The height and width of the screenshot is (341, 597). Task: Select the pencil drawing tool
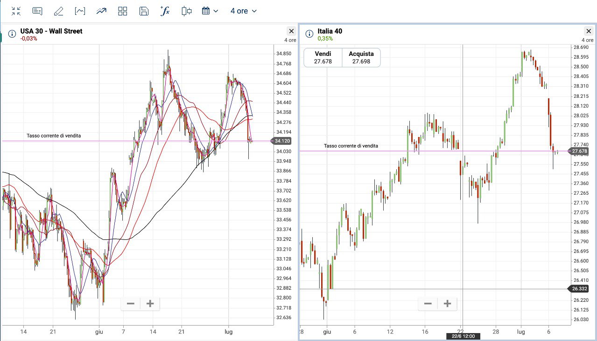click(x=58, y=11)
